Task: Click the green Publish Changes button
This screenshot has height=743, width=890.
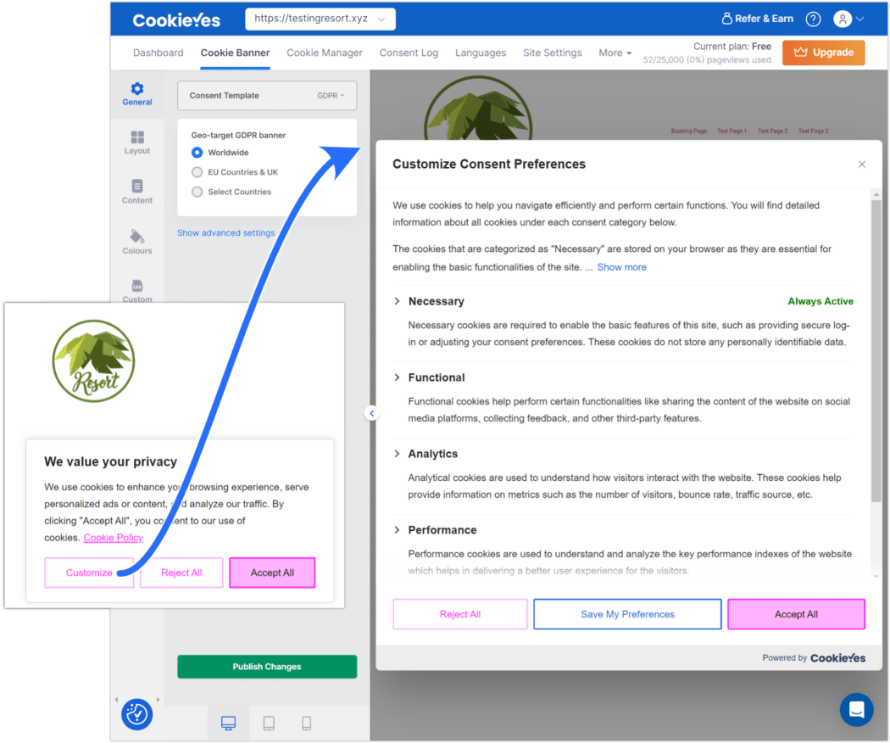Action: coord(267,667)
